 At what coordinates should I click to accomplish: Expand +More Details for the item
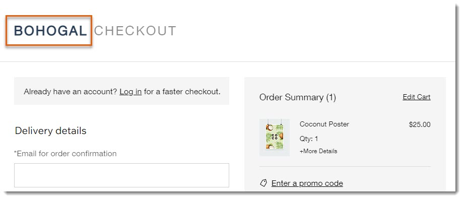[x=318, y=151]
